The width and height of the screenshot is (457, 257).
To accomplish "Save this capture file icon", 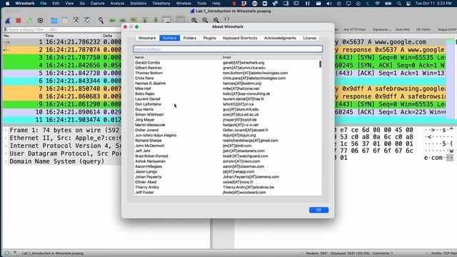I will click(65, 21).
